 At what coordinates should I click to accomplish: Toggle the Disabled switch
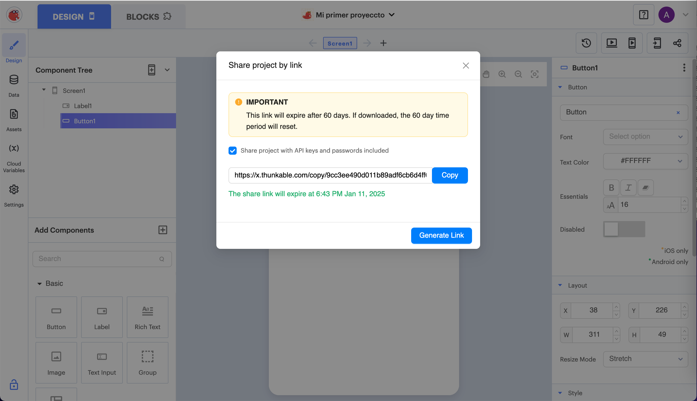coord(624,229)
